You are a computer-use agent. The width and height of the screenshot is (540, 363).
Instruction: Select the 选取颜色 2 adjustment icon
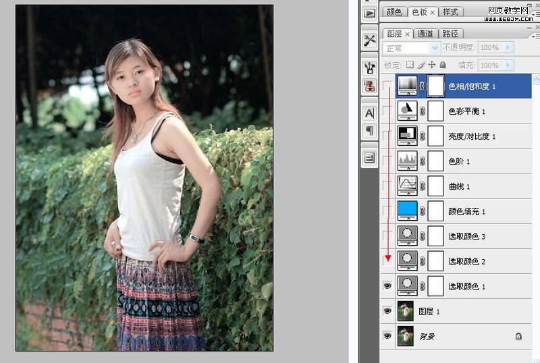tap(408, 260)
